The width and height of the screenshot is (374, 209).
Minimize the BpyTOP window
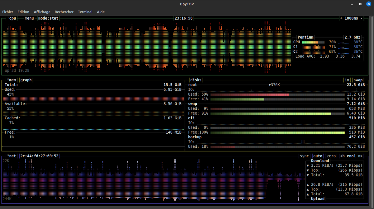352,4
